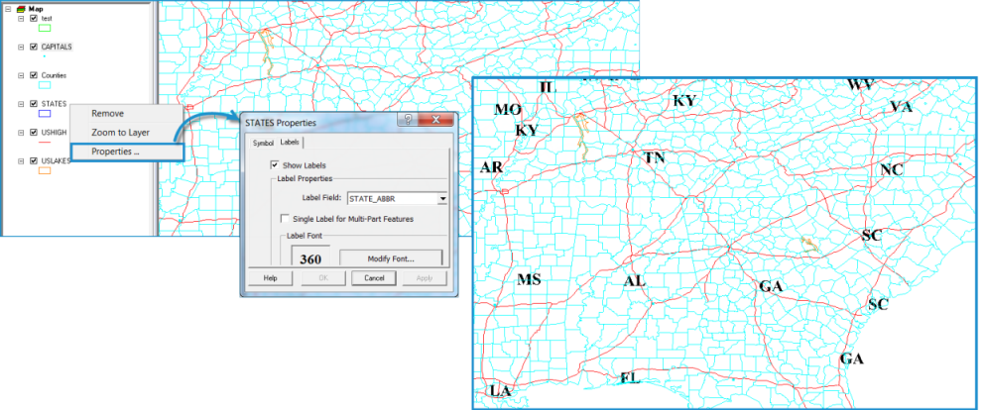The width and height of the screenshot is (984, 410).
Task: Click the 360 label font preview
Action: (x=310, y=257)
